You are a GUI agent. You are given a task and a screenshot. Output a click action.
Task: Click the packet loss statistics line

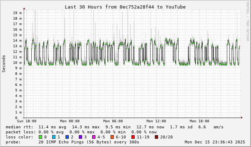(x=81, y=132)
